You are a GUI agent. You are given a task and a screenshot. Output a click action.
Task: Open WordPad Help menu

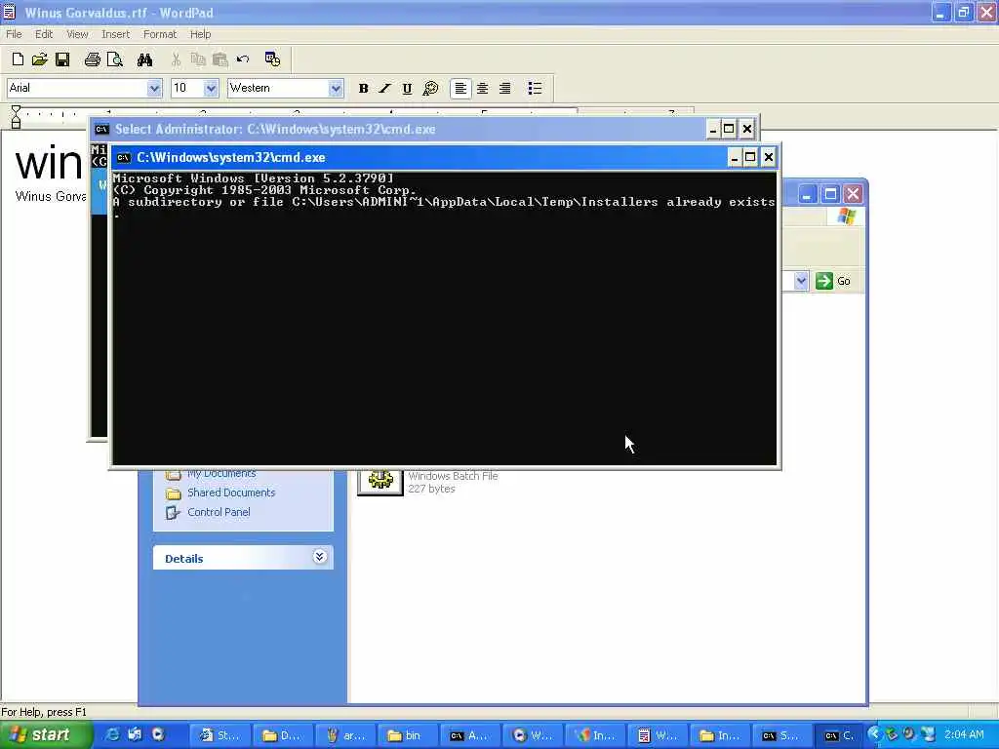tap(200, 34)
